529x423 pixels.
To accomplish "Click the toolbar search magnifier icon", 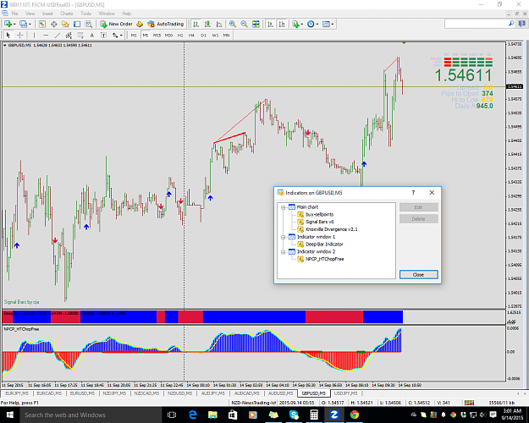I will click(511, 24).
